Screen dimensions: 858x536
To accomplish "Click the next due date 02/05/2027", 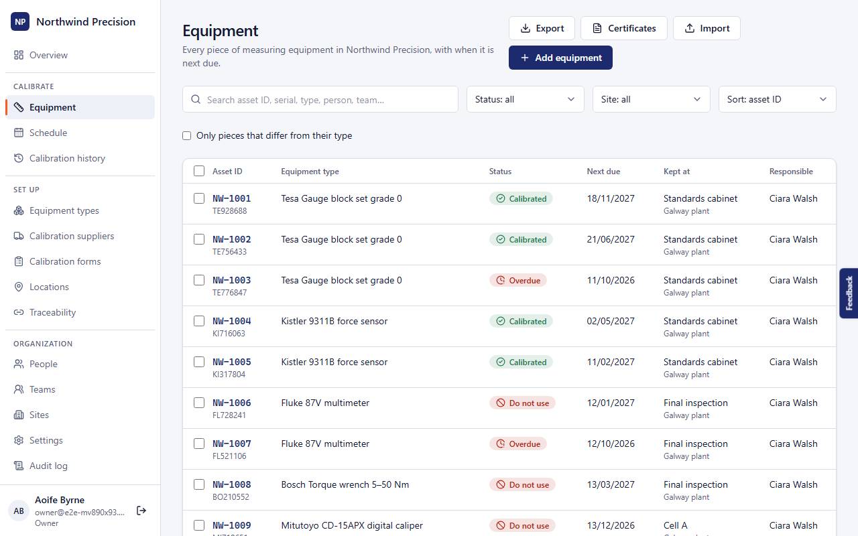I will point(611,321).
